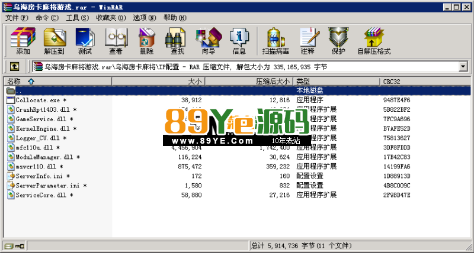Open the 文件 (File) menu
The height and width of the screenshot is (253, 474).
tap(16, 18)
